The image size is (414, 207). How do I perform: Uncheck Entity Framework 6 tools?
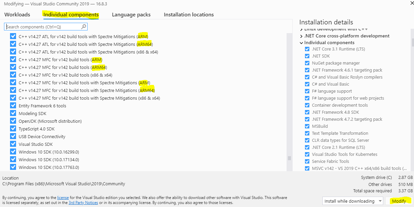(x=13, y=106)
